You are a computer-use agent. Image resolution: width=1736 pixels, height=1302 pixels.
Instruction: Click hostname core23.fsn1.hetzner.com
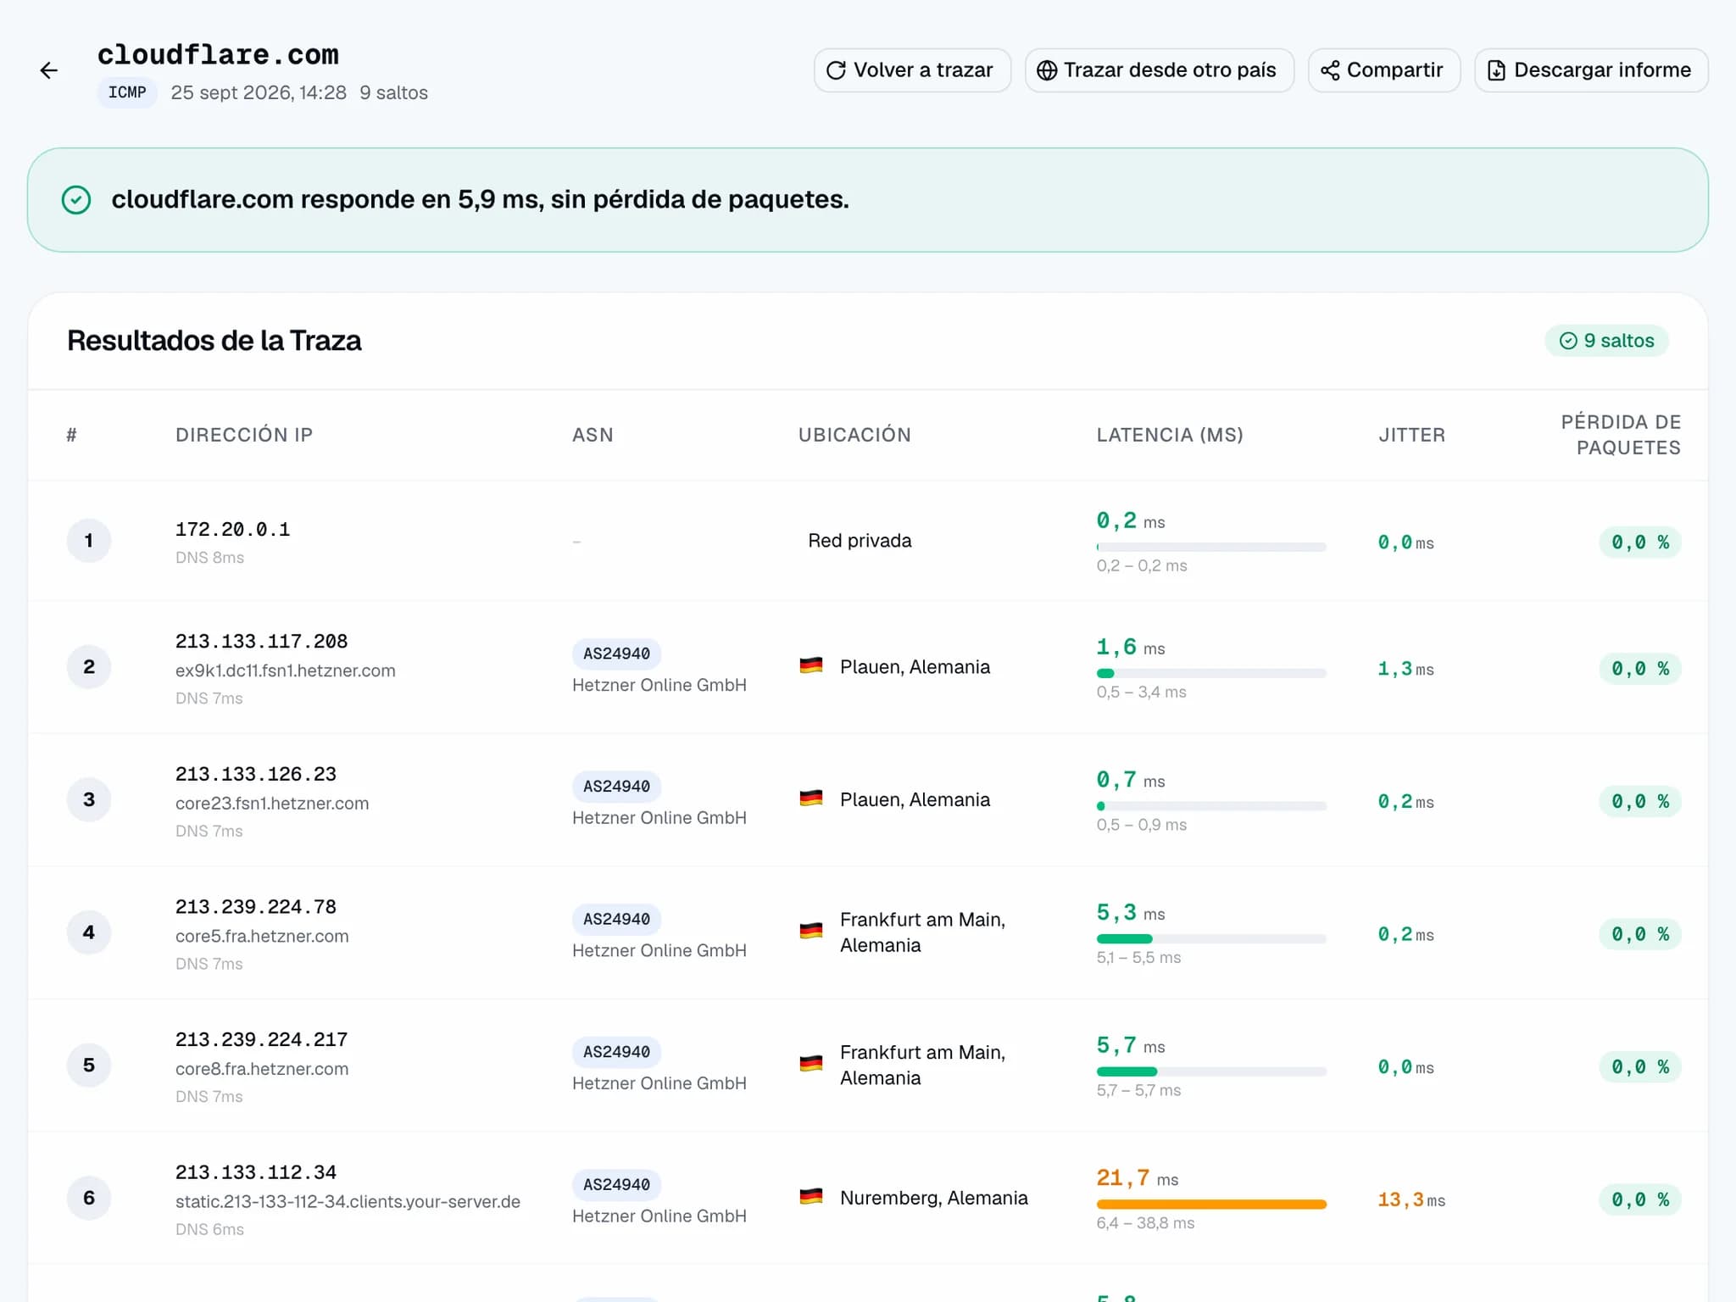[272, 804]
